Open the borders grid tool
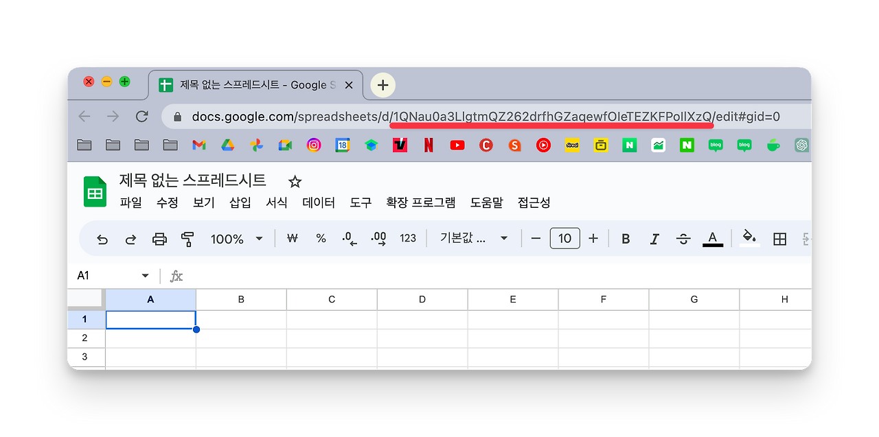This screenshot has height=437, width=879. coord(779,239)
